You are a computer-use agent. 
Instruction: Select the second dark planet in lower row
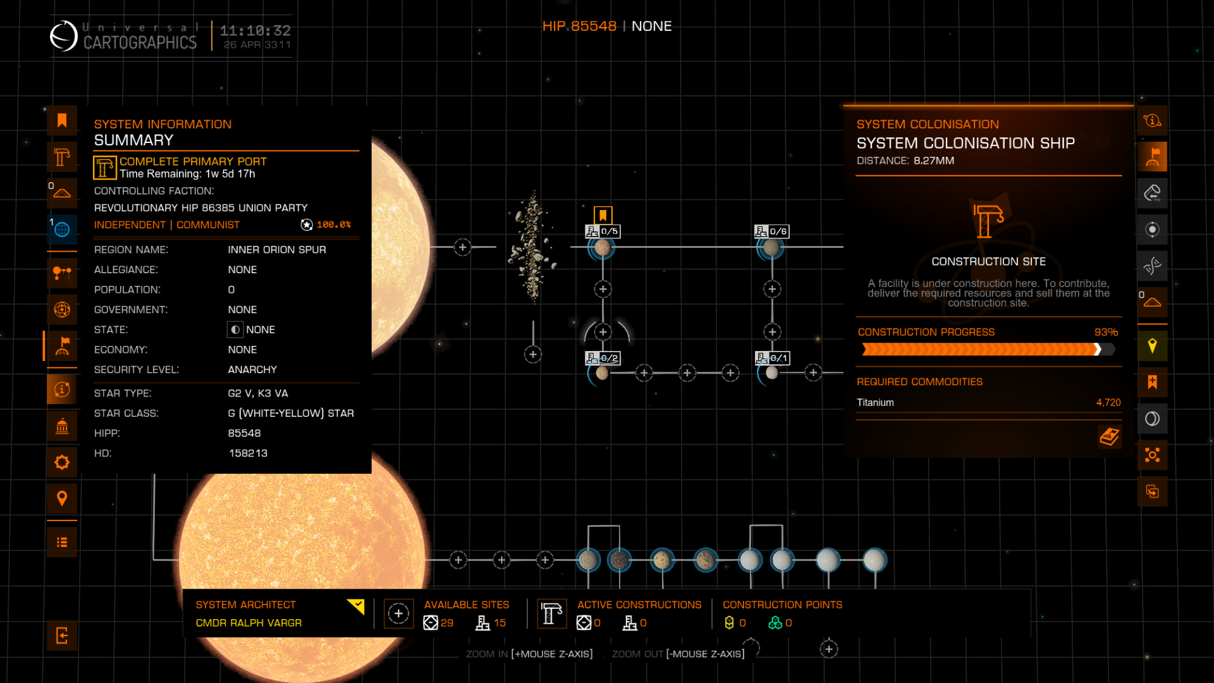[620, 560]
